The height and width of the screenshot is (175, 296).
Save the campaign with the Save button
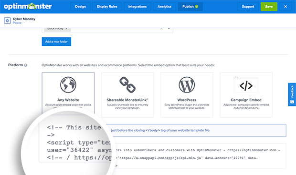(x=269, y=7)
